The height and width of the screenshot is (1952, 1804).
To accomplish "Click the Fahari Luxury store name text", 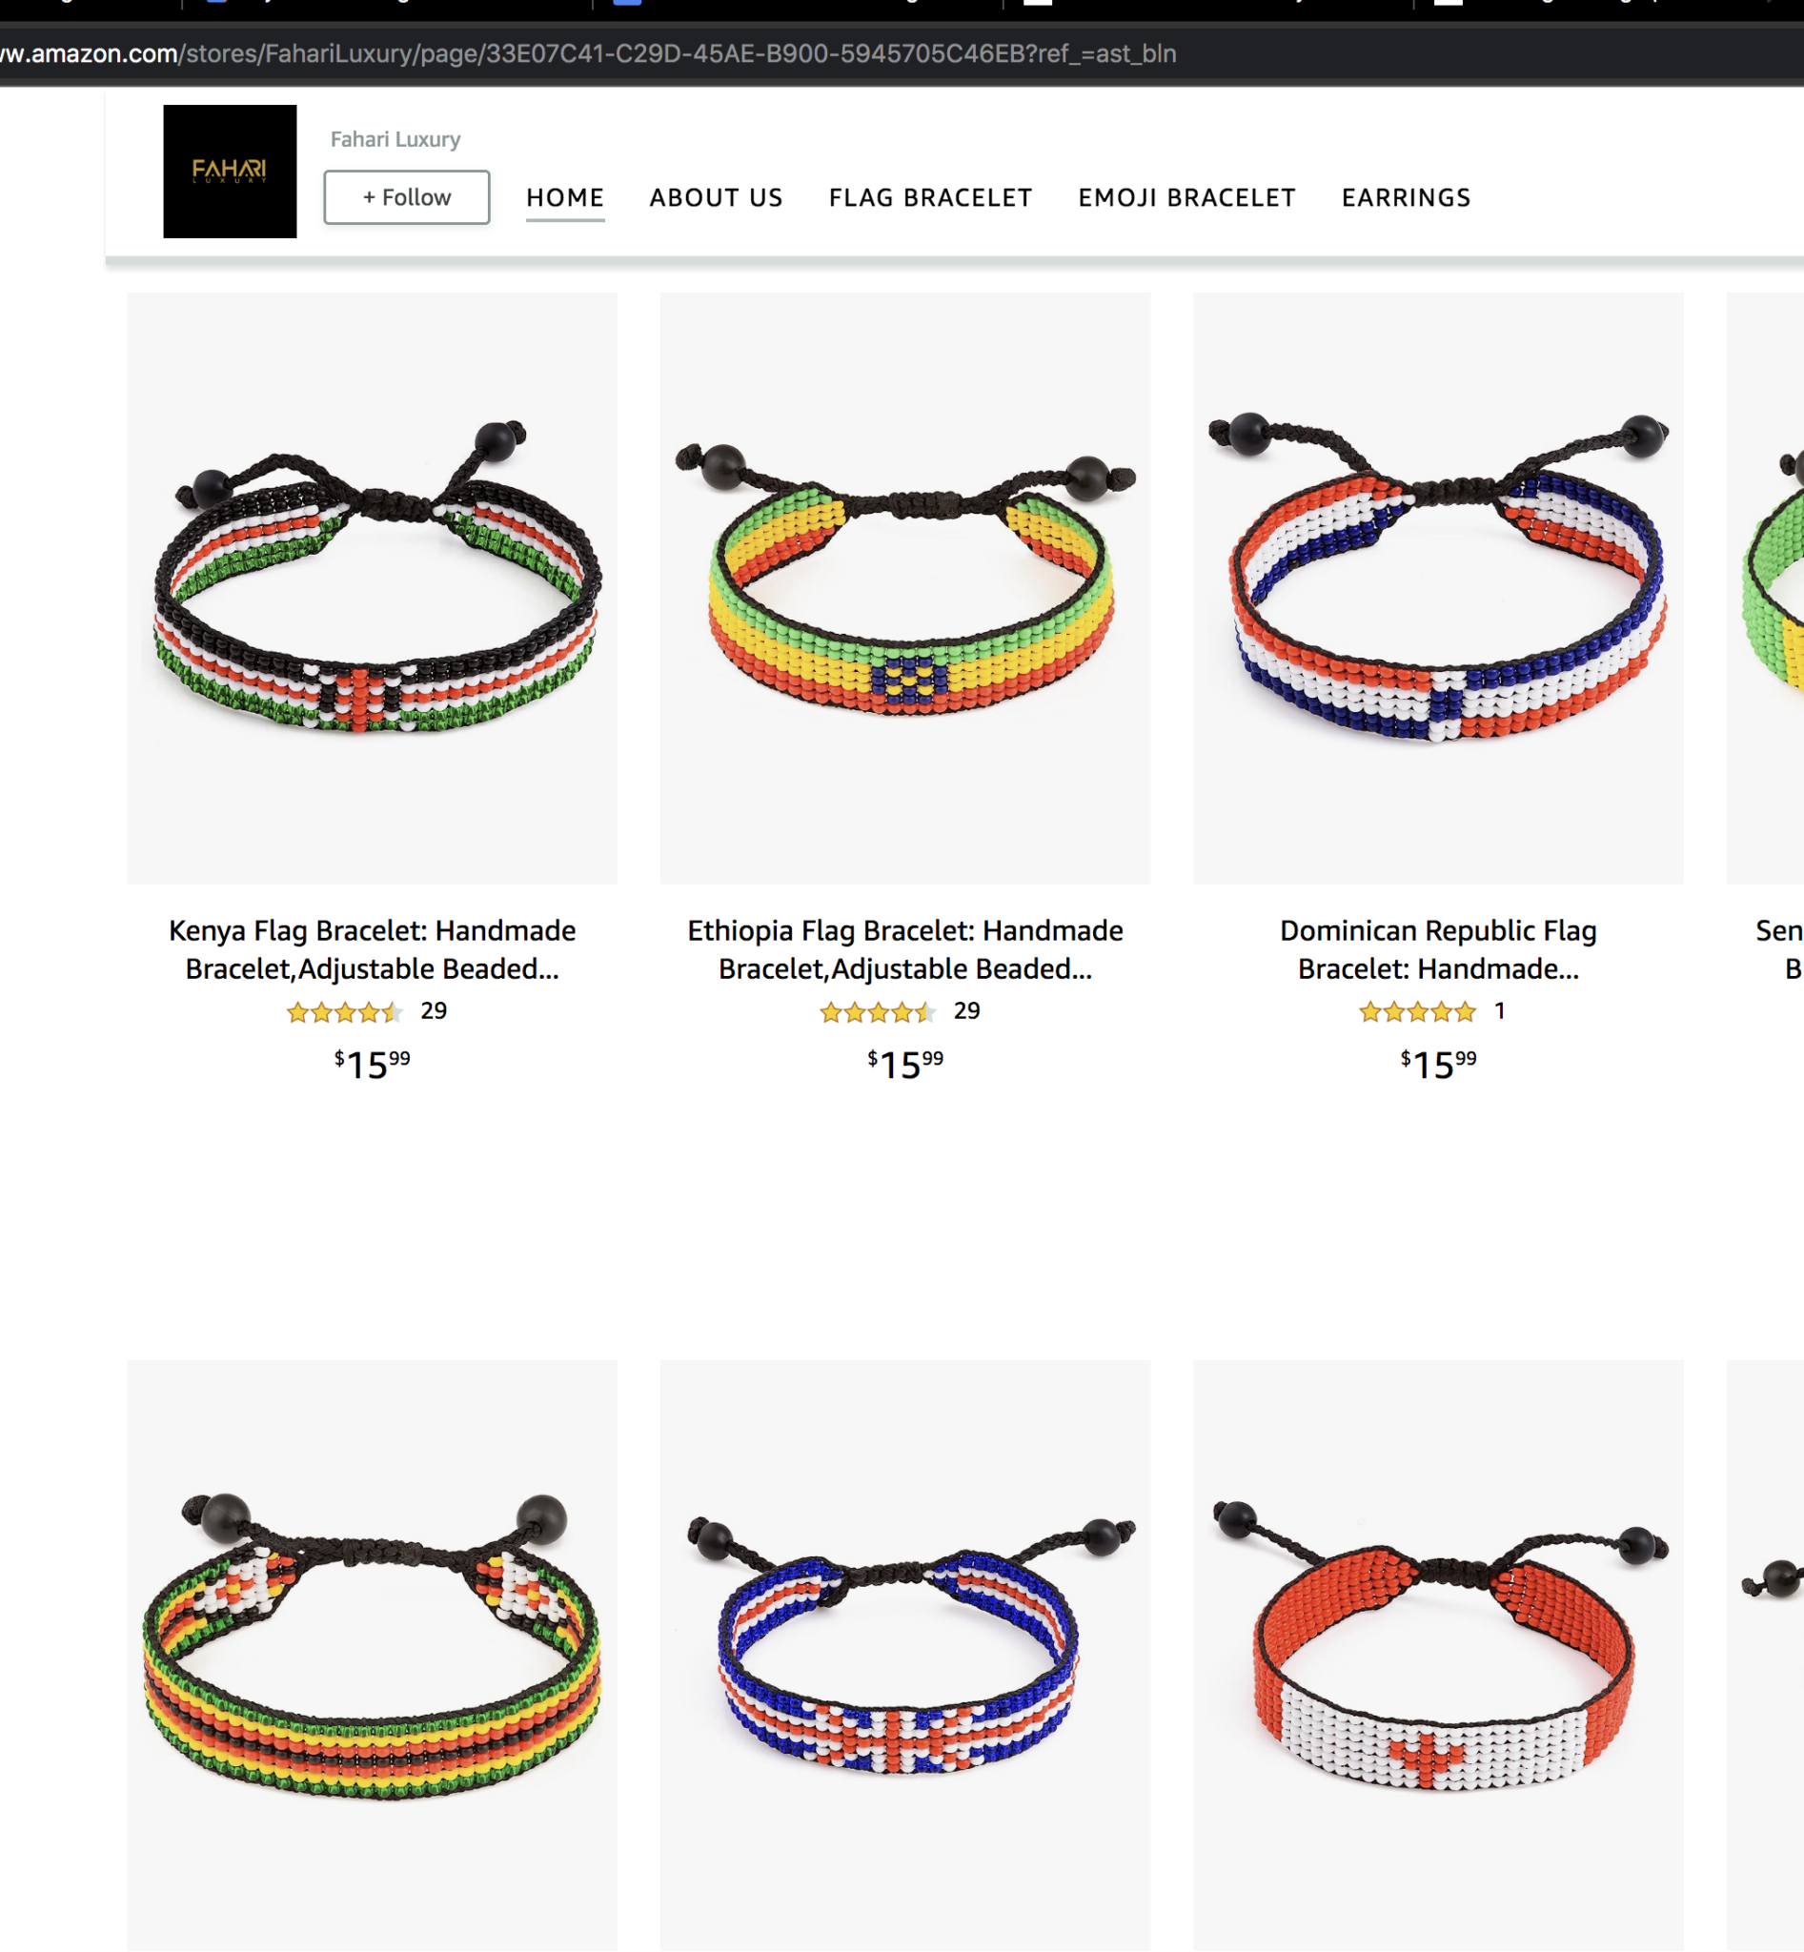I will (395, 140).
